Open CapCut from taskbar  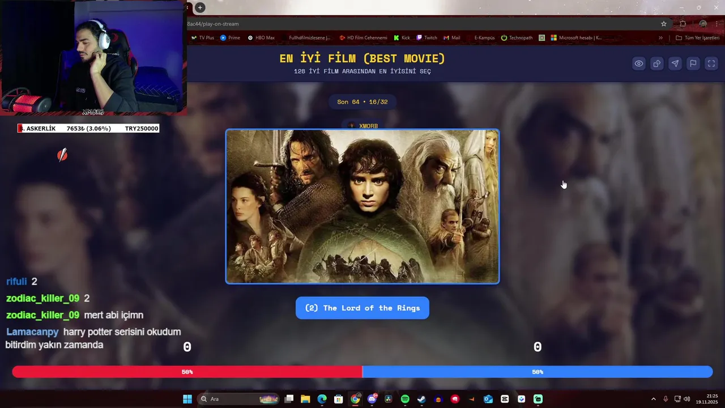coord(505,399)
